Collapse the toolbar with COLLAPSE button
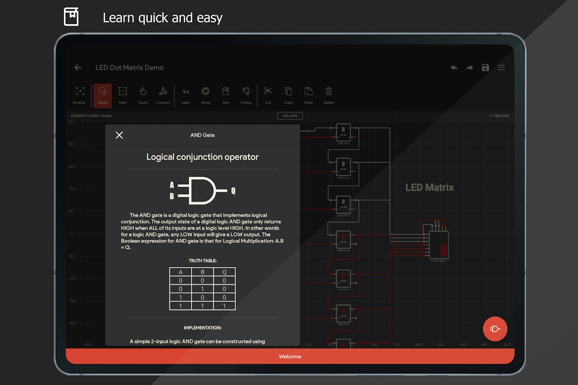The height and width of the screenshot is (385, 578). [290, 115]
